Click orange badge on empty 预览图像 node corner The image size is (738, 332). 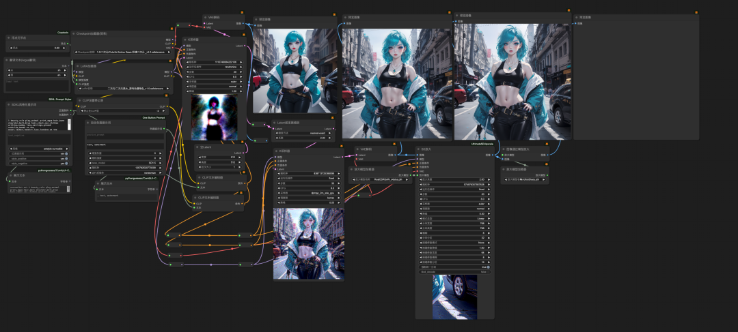pos(696,13)
